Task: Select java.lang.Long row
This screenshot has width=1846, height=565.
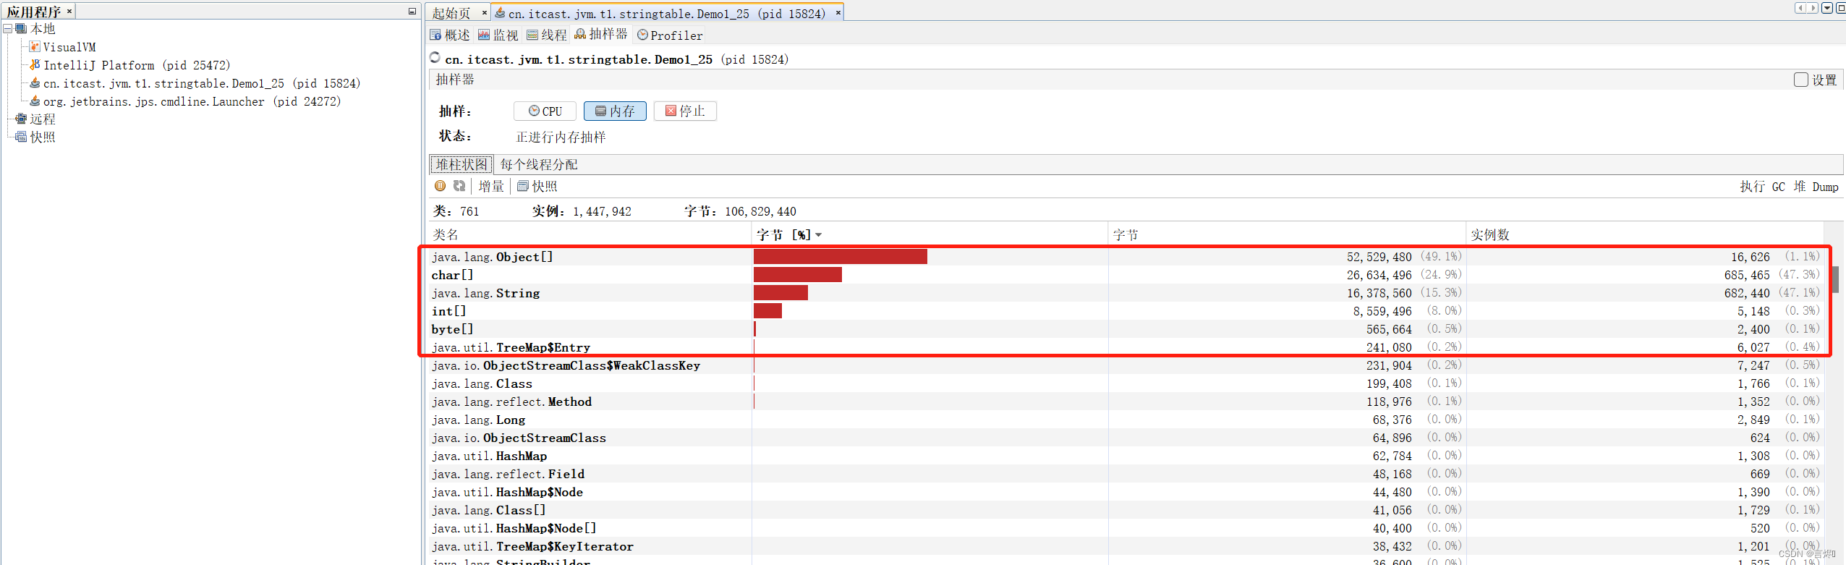Action: pos(1126,420)
